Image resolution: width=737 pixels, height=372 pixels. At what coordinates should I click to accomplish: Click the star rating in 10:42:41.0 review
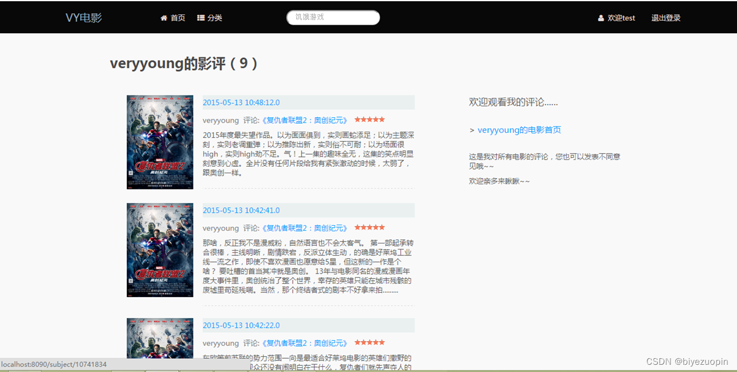369,228
